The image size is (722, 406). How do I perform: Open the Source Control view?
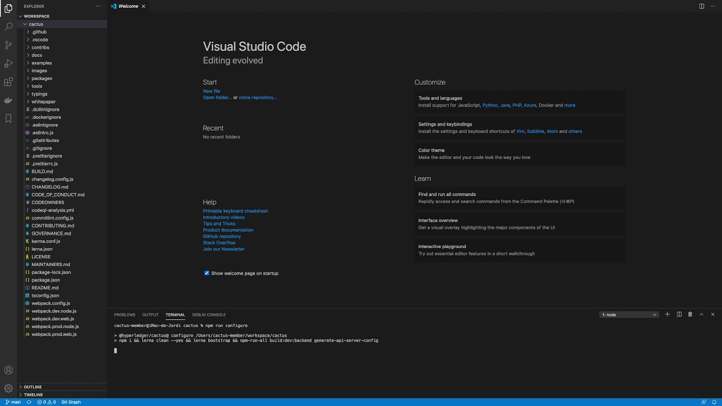tap(8, 45)
